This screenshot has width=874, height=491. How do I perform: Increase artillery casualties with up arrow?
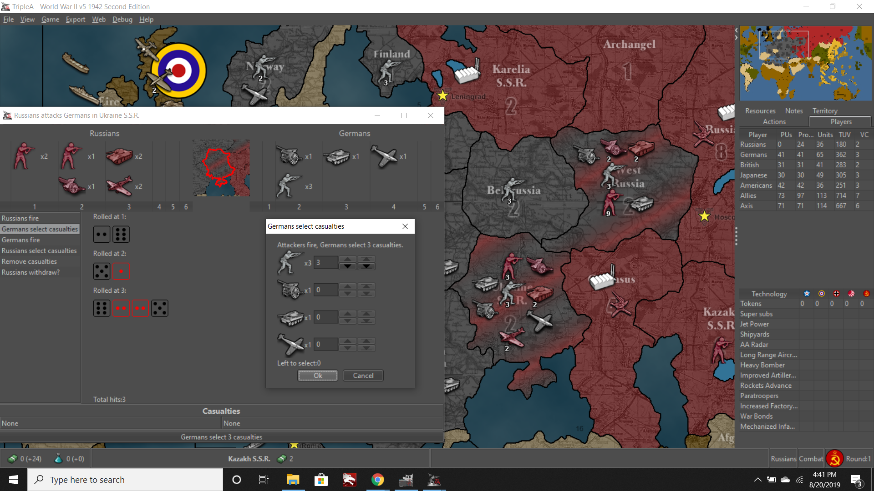[348, 286]
